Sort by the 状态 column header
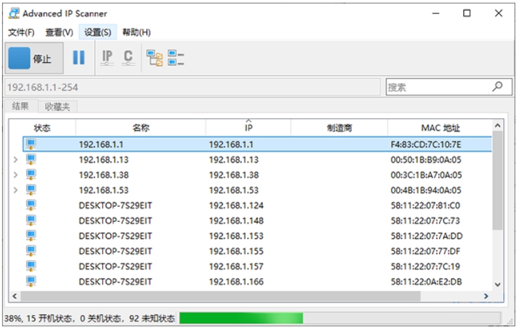Screen dimensions: 516x327 (42, 128)
